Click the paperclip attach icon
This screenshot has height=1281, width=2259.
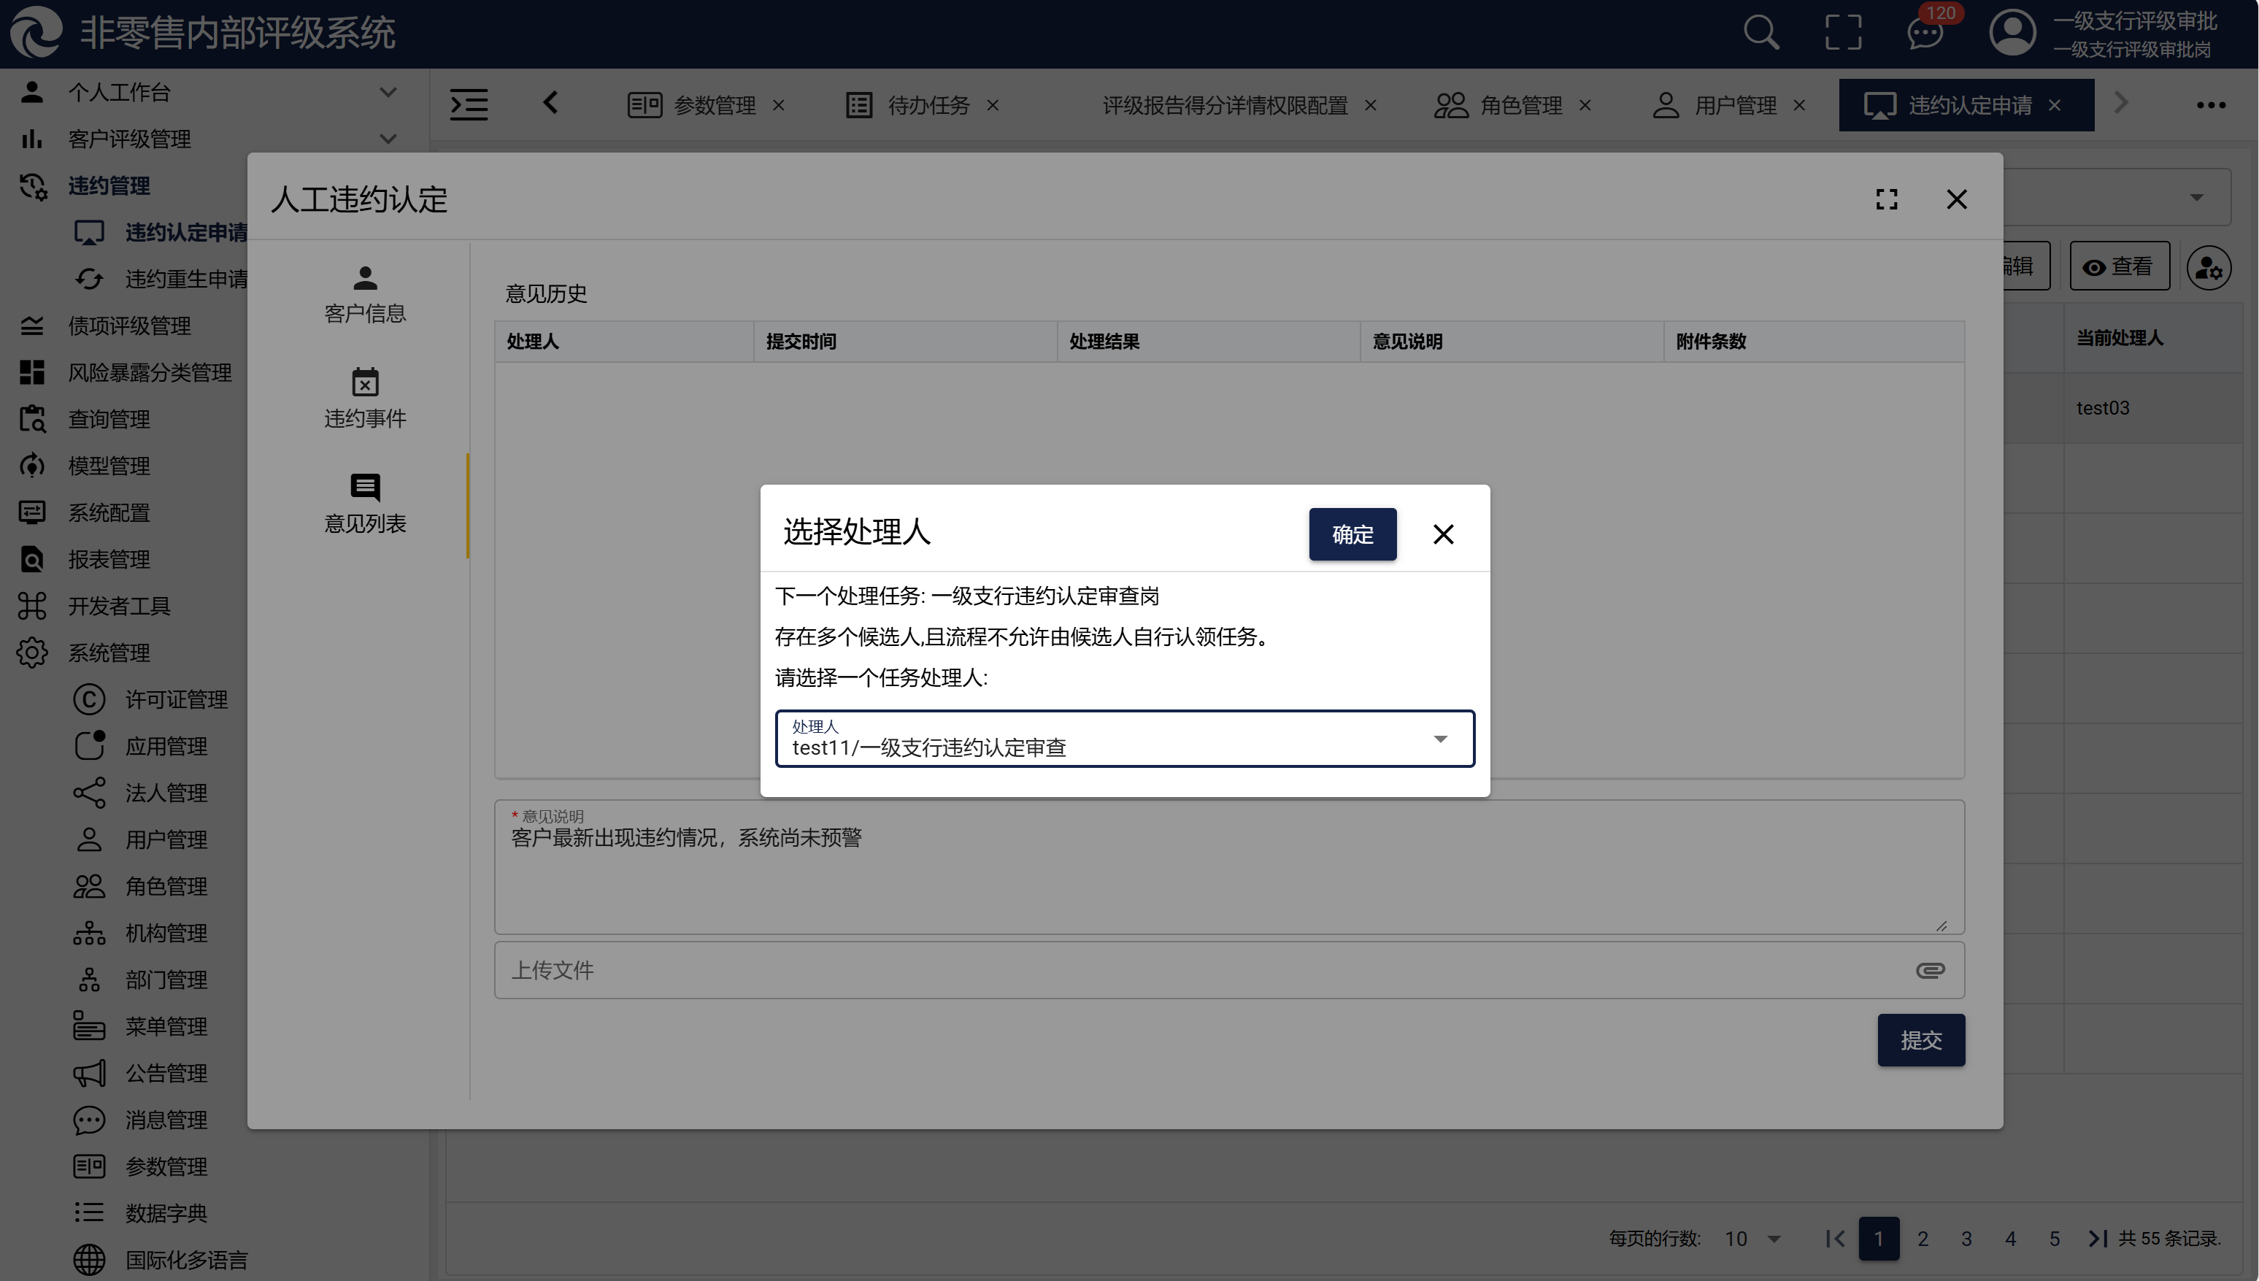point(1930,969)
